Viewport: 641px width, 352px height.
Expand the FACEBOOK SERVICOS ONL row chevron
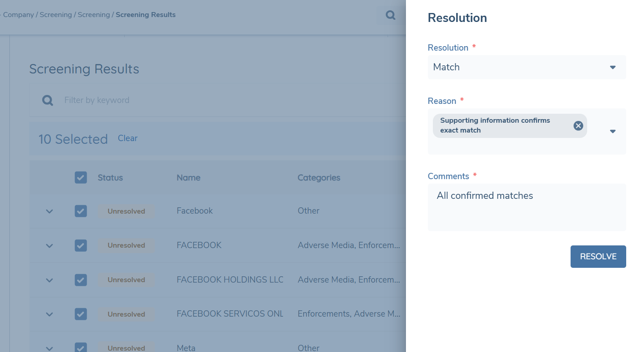(49, 314)
